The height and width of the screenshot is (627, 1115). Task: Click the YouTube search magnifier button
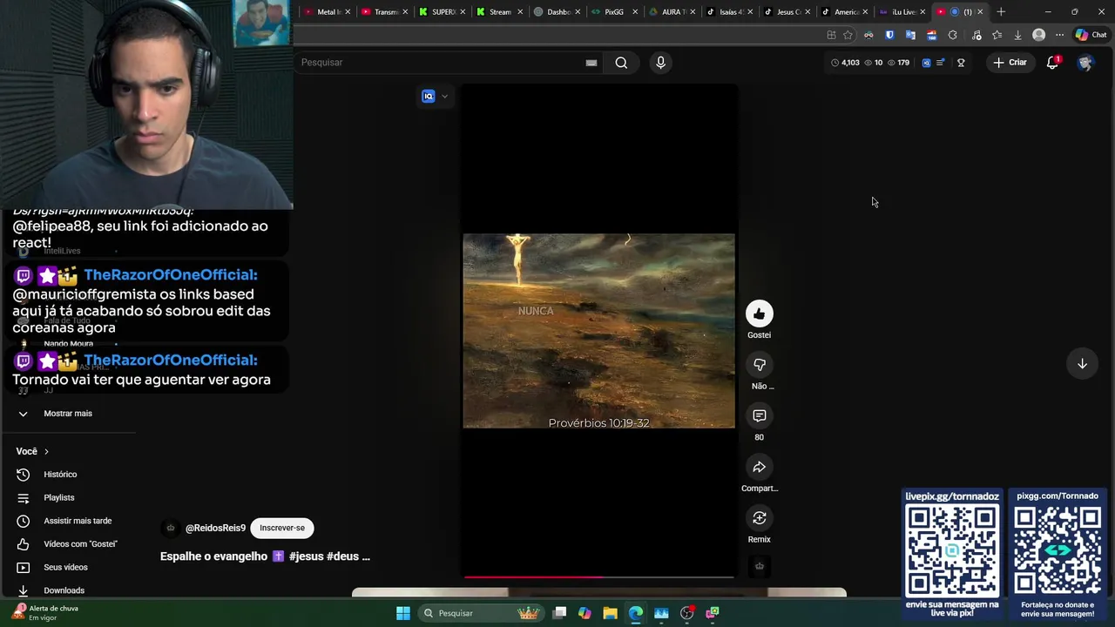point(621,63)
